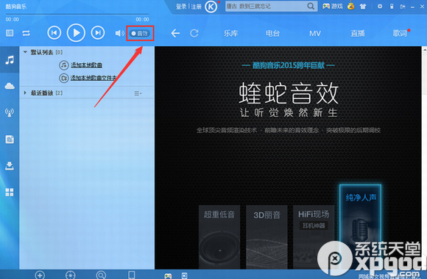
Task: Open the apps grid sidebar icon
Action: pyautogui.click(x=10, y=192)
